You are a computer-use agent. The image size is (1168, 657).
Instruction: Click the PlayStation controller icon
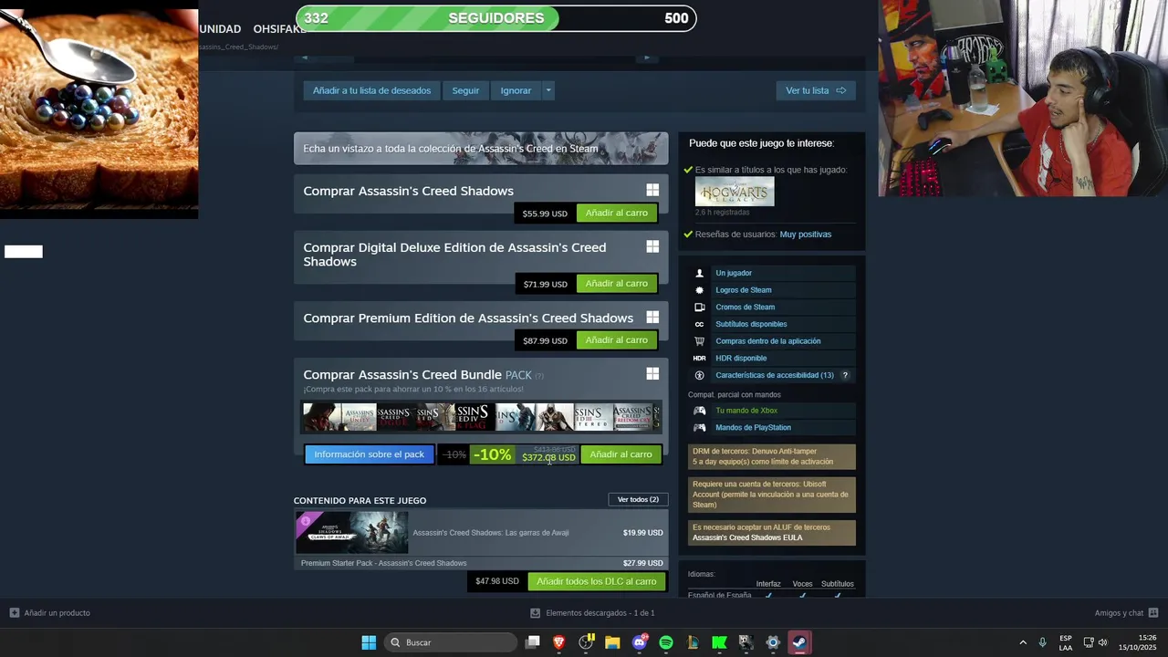[x=699, y=427]
